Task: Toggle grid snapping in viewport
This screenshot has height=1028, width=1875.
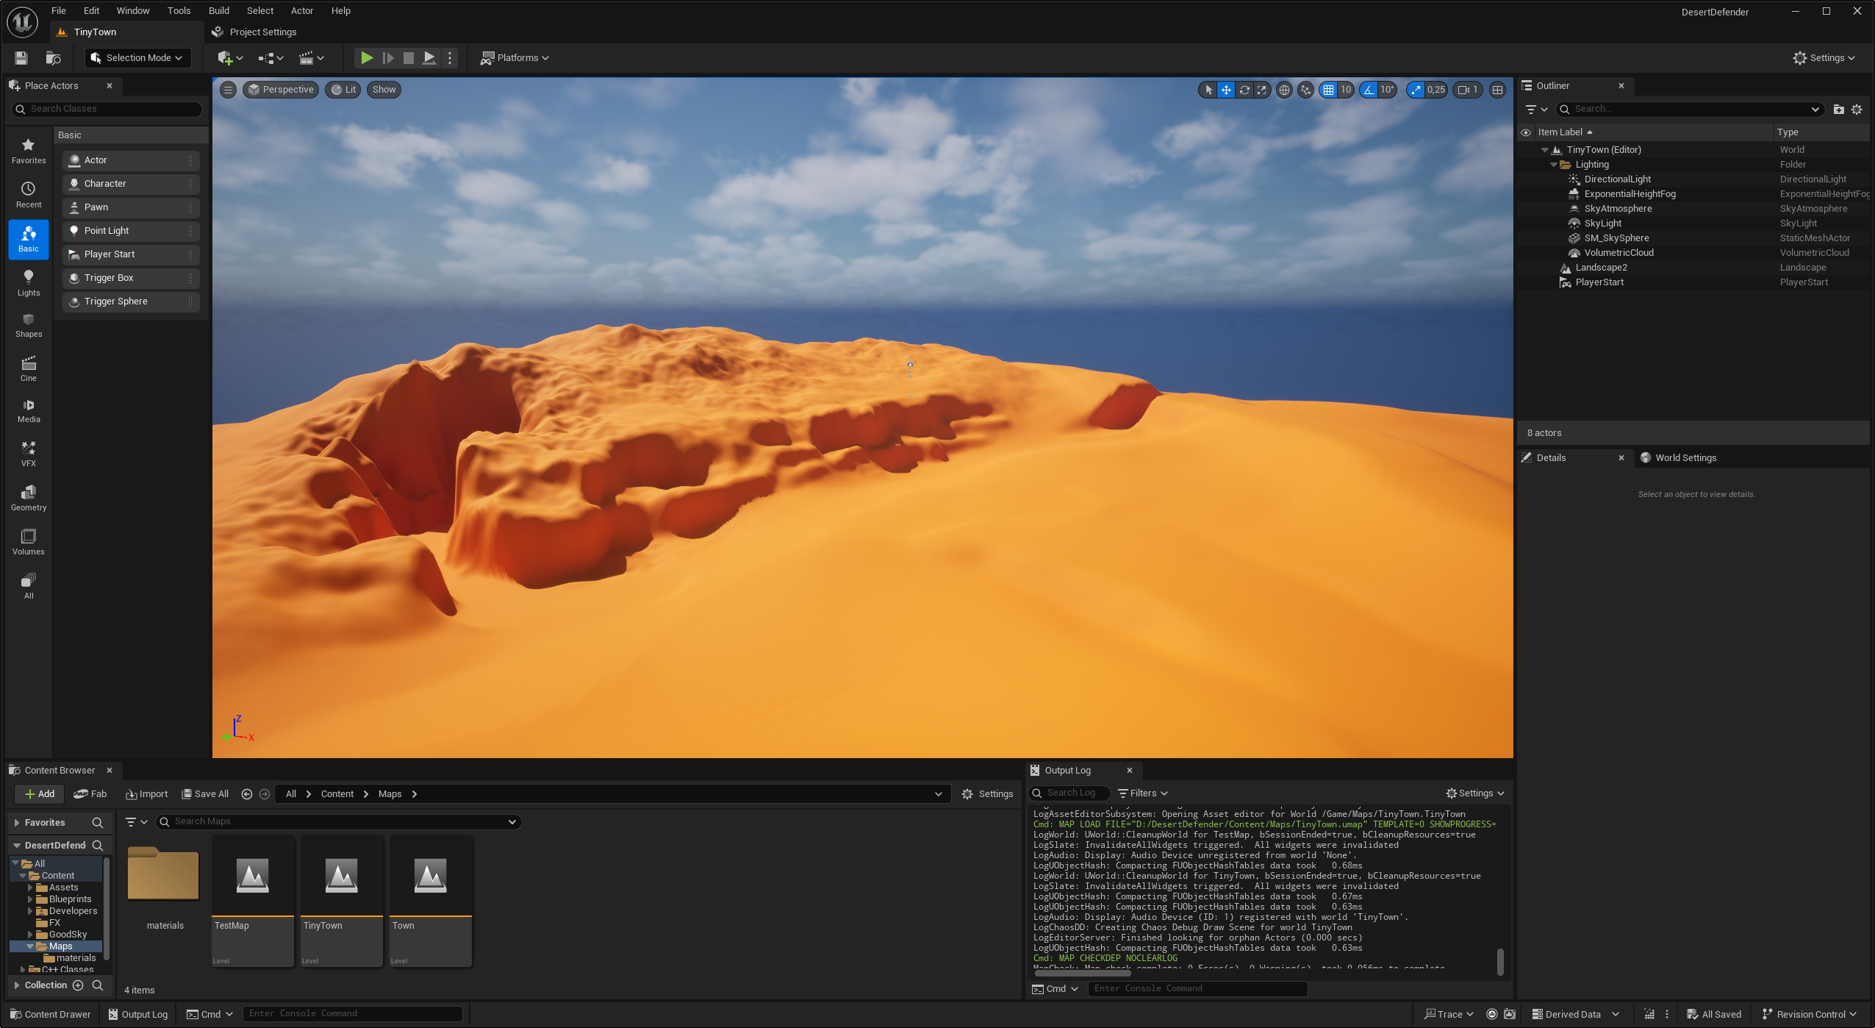Action: tap(1328, 90)
